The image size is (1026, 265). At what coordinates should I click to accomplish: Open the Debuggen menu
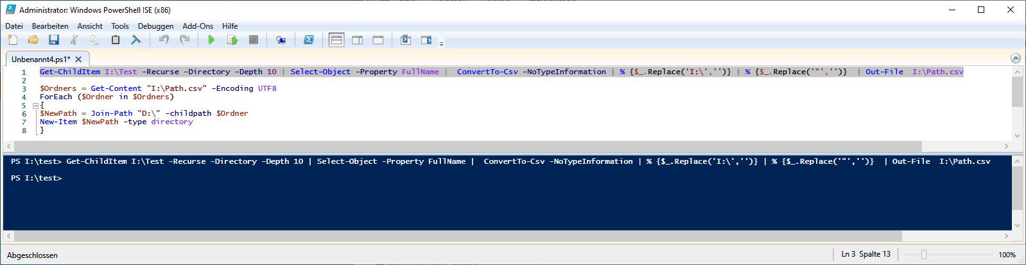(155, 26)
